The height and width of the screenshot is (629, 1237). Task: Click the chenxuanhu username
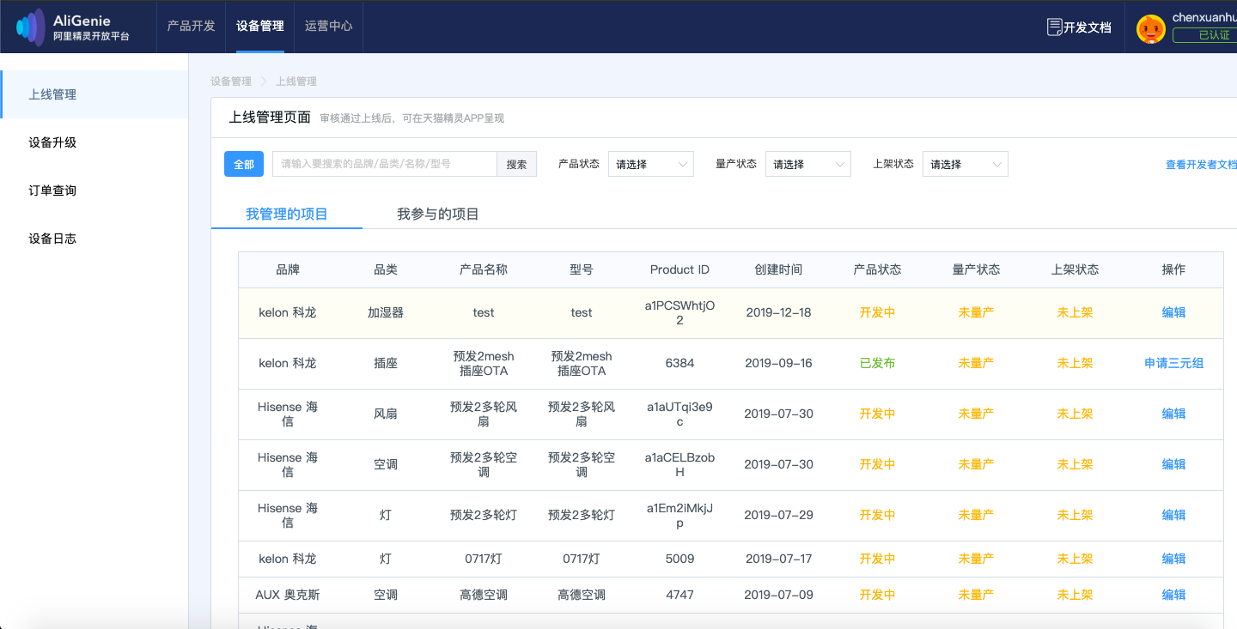(1204, 17)
